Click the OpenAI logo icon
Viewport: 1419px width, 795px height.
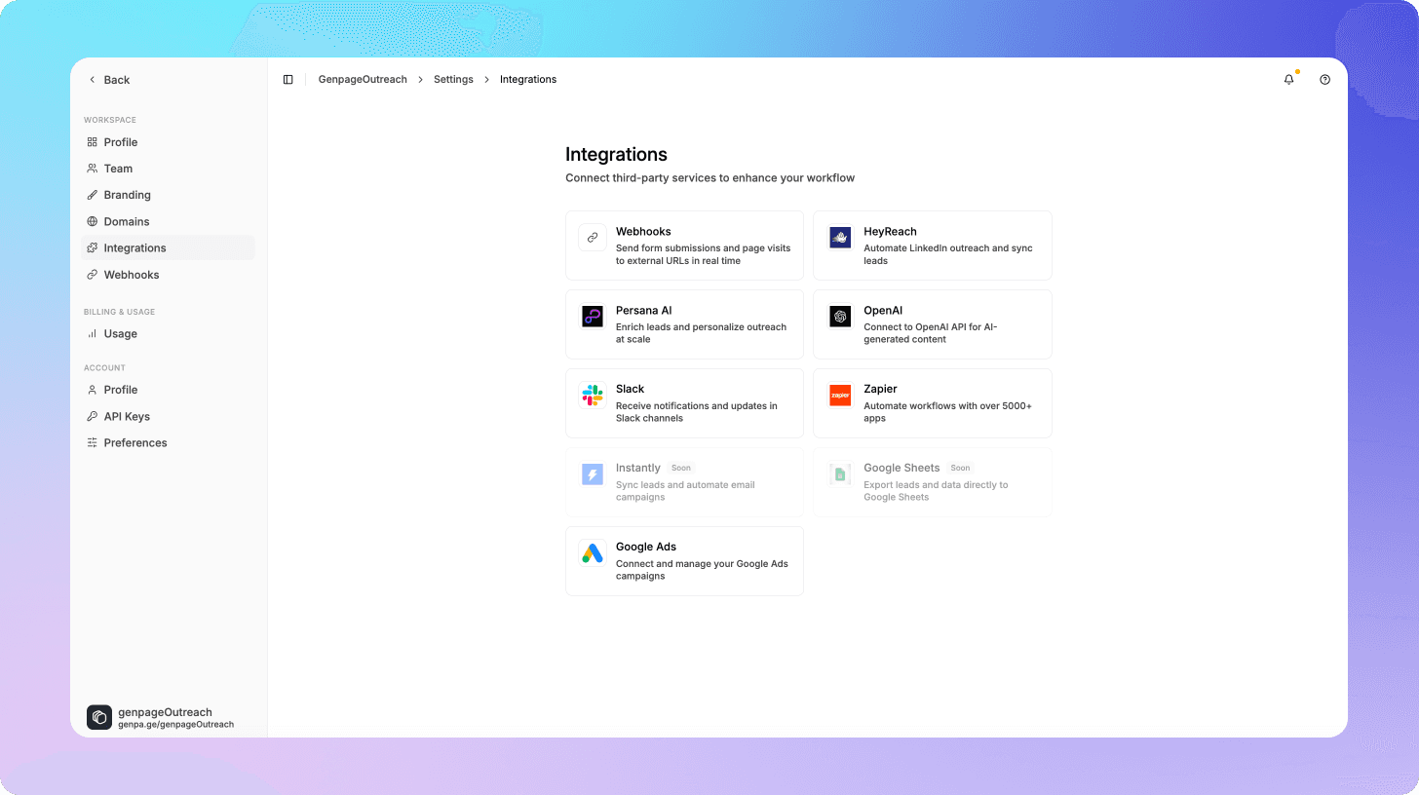coord(840,317)
